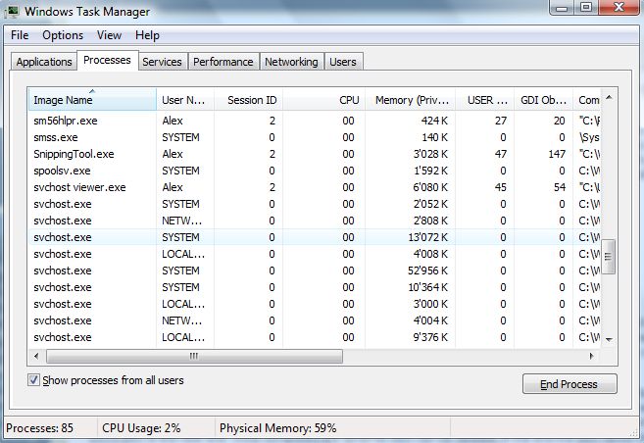Select svchost.exe using 2'052 K memory
644x443 pixels.
pyautogui.click(x=315, y=204)
